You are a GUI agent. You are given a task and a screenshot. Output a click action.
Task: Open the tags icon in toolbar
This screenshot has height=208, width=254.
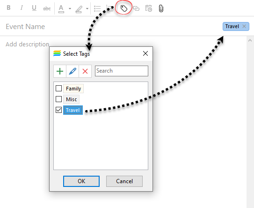(124, 8)
